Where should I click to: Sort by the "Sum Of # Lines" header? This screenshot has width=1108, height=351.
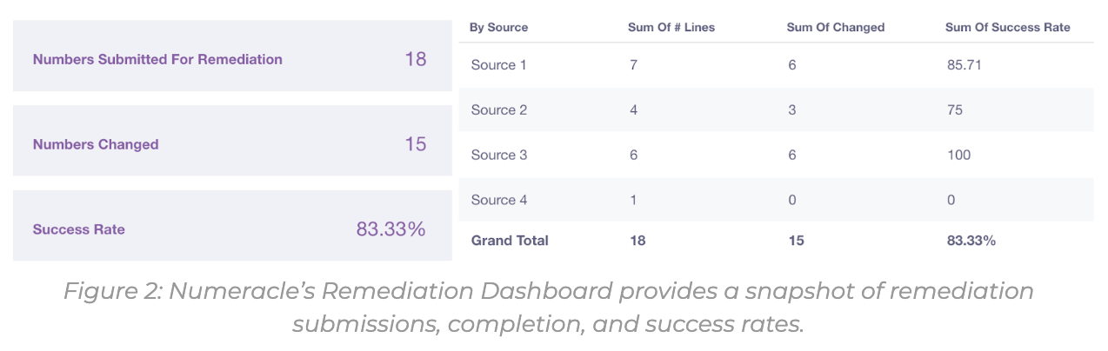(x=671, y=27)
